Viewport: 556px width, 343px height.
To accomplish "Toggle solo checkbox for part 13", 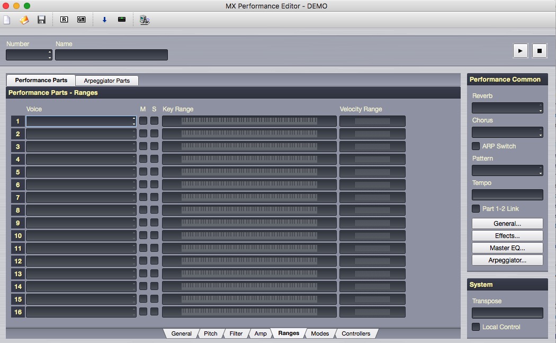I will 154,274.
